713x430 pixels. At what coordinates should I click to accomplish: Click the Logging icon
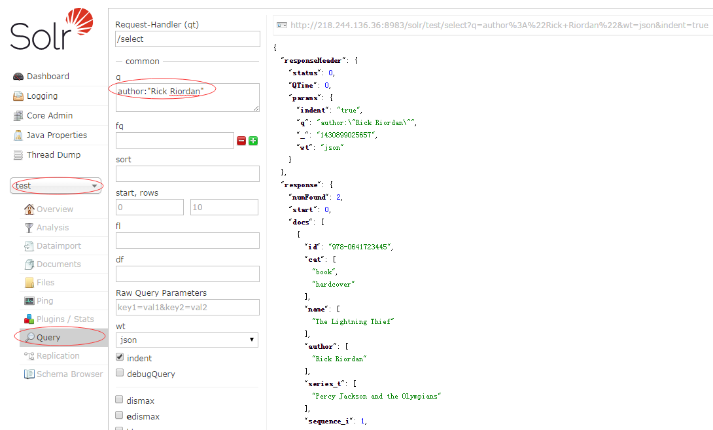click(x=18, y=96)
